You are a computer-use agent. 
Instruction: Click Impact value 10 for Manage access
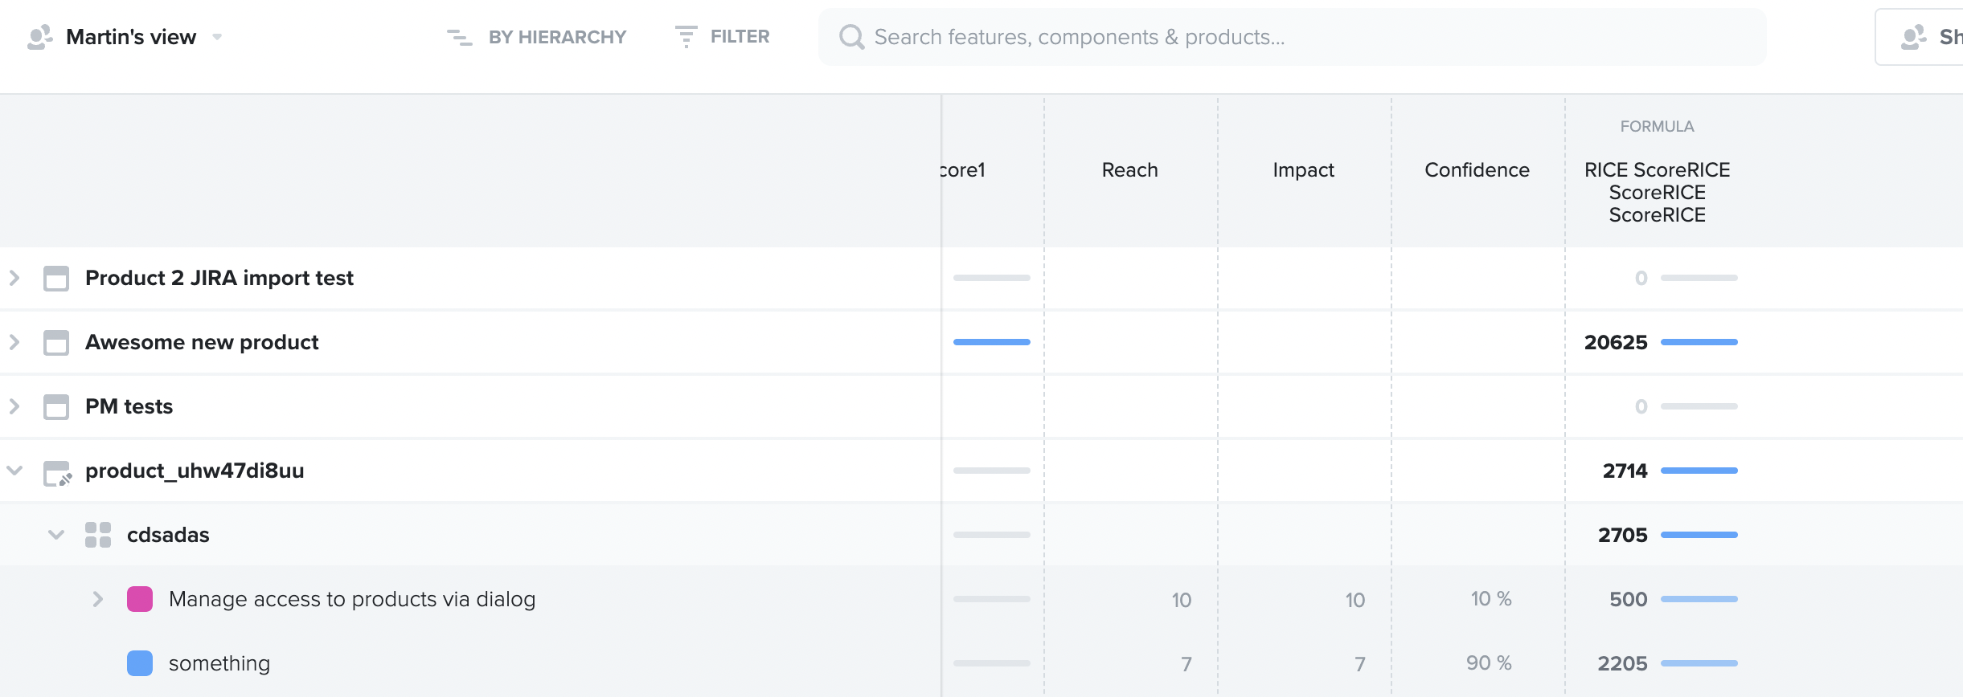click(x=1354, y=600)
